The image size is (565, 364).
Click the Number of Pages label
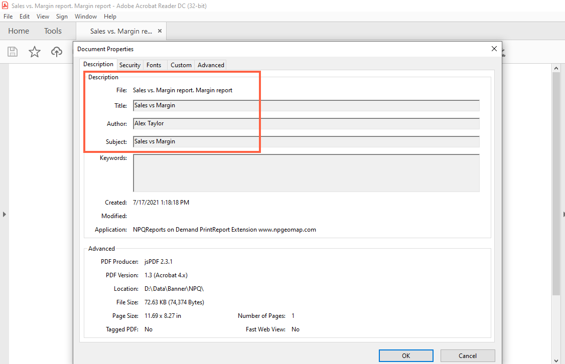tap(261, 316)
